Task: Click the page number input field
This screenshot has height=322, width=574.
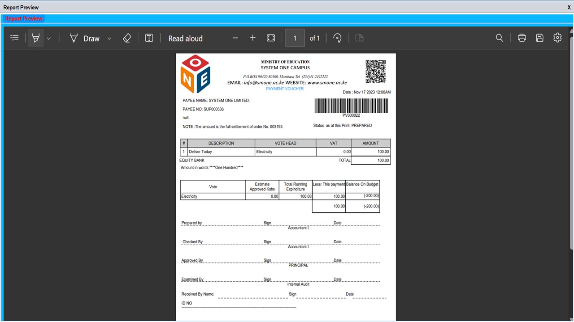Action: pyautogui.click(x=295, y=38)
